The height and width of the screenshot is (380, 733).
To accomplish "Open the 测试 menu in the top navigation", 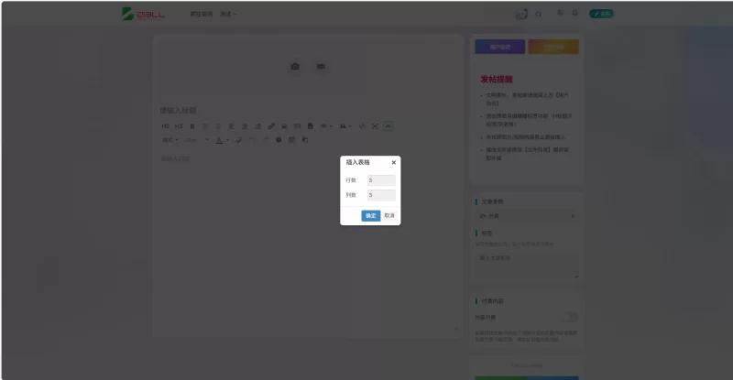I will [228, 14].
